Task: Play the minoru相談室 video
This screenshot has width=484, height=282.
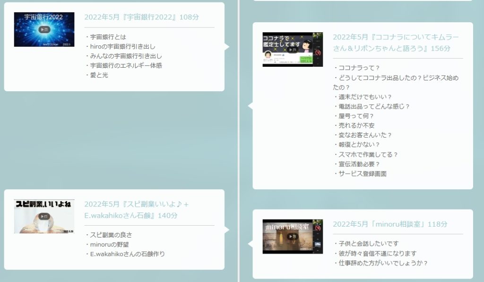Action: pyautogui.click(x=293, y=236)
